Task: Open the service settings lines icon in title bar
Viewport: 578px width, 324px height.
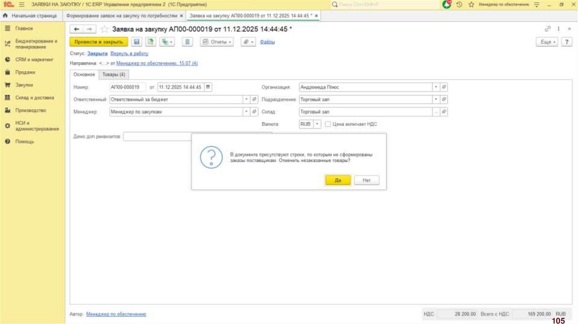Action: click(537, 5)
